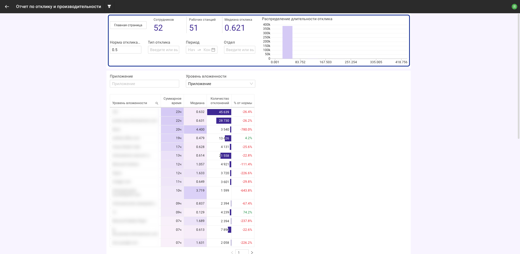Image resolution: width=520 pixels, height=254 pixels.
Task: Go to the next table page
Action: pyautogui.click(x=252, y=252)
